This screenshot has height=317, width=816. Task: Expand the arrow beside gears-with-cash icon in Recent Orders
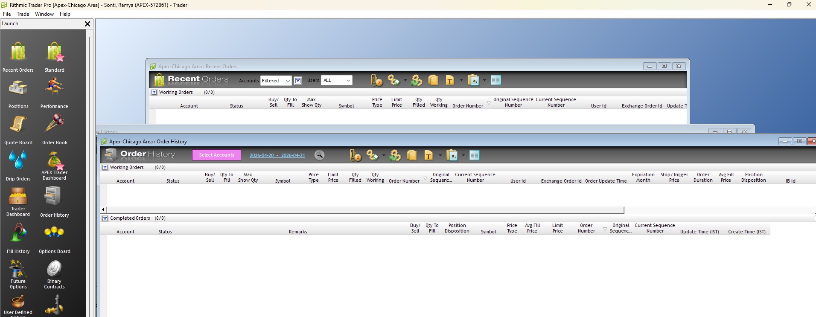click(x=405, y=80)
